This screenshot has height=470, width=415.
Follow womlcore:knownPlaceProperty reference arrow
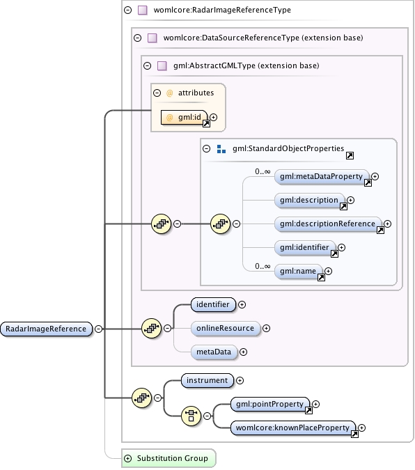[x=354, y=434]
